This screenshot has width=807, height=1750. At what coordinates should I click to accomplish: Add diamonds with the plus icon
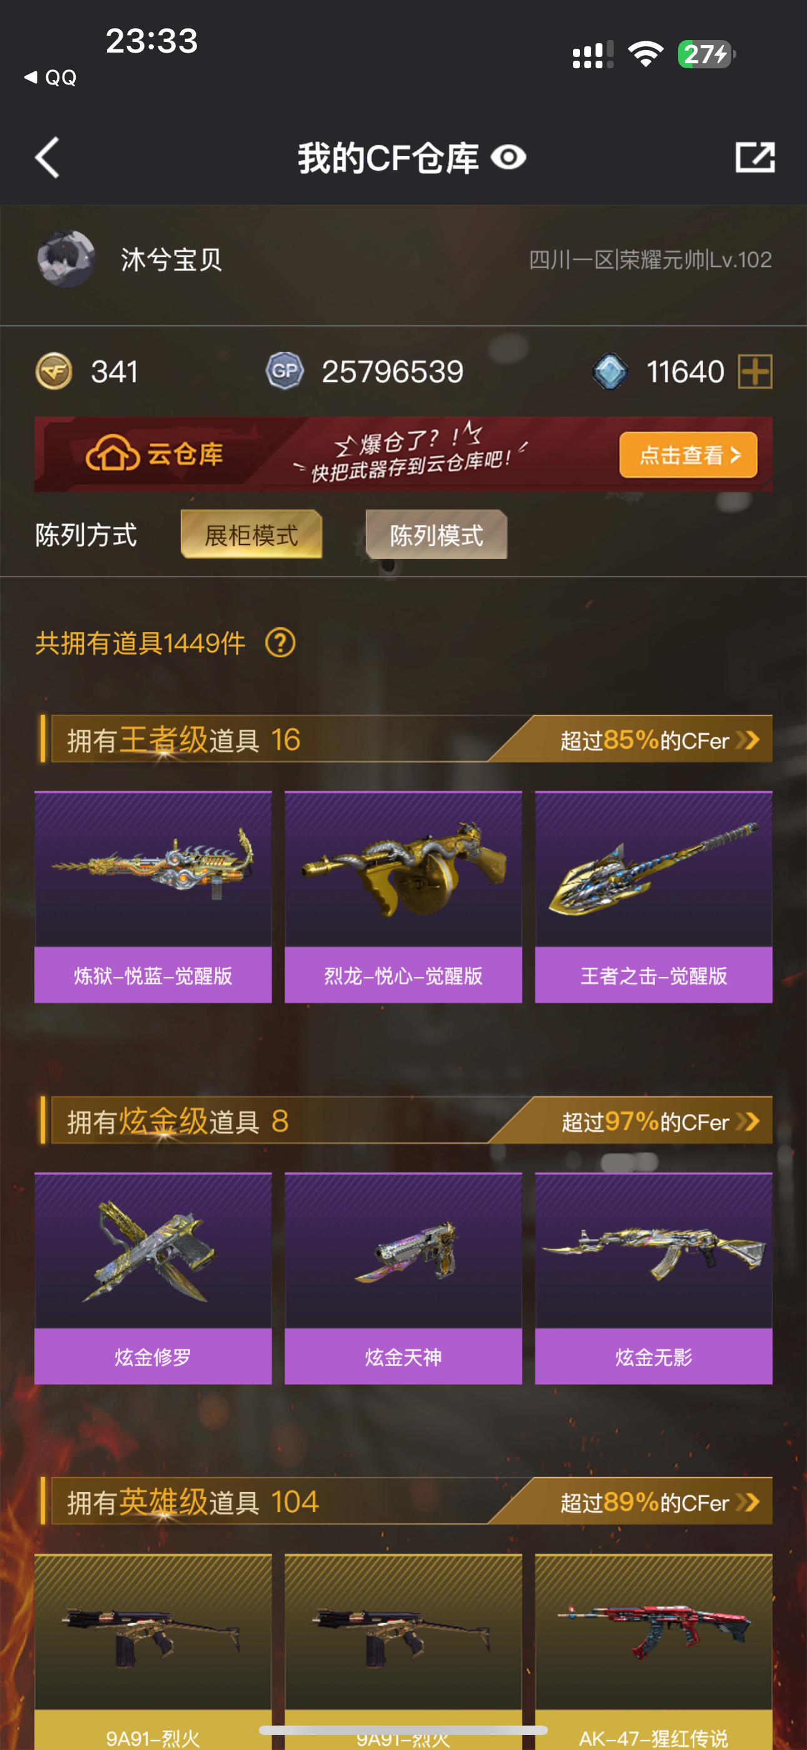tap(755, 372)
